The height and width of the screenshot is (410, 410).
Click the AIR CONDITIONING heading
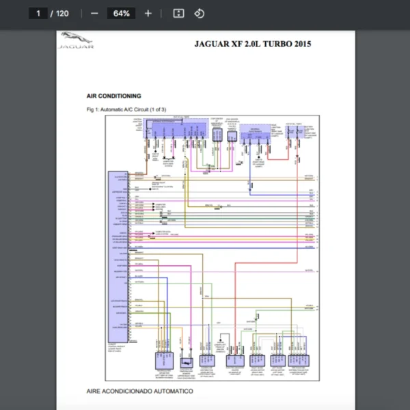[114, 96]
